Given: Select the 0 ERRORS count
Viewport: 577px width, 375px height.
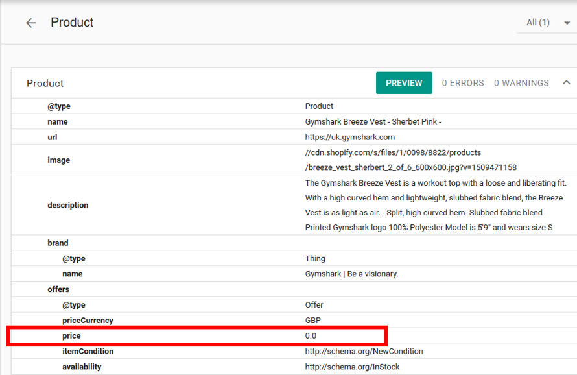Looking at the screenshot, I should tap(463, 83).
